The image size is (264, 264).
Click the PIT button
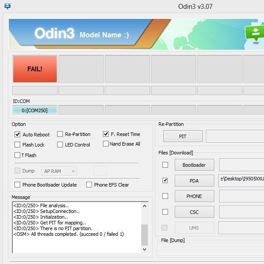pyautogui.click(x=183, y=136)
